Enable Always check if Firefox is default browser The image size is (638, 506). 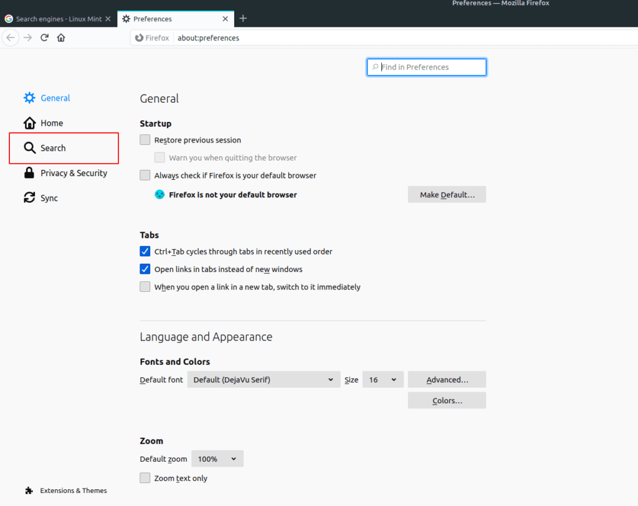145,175
